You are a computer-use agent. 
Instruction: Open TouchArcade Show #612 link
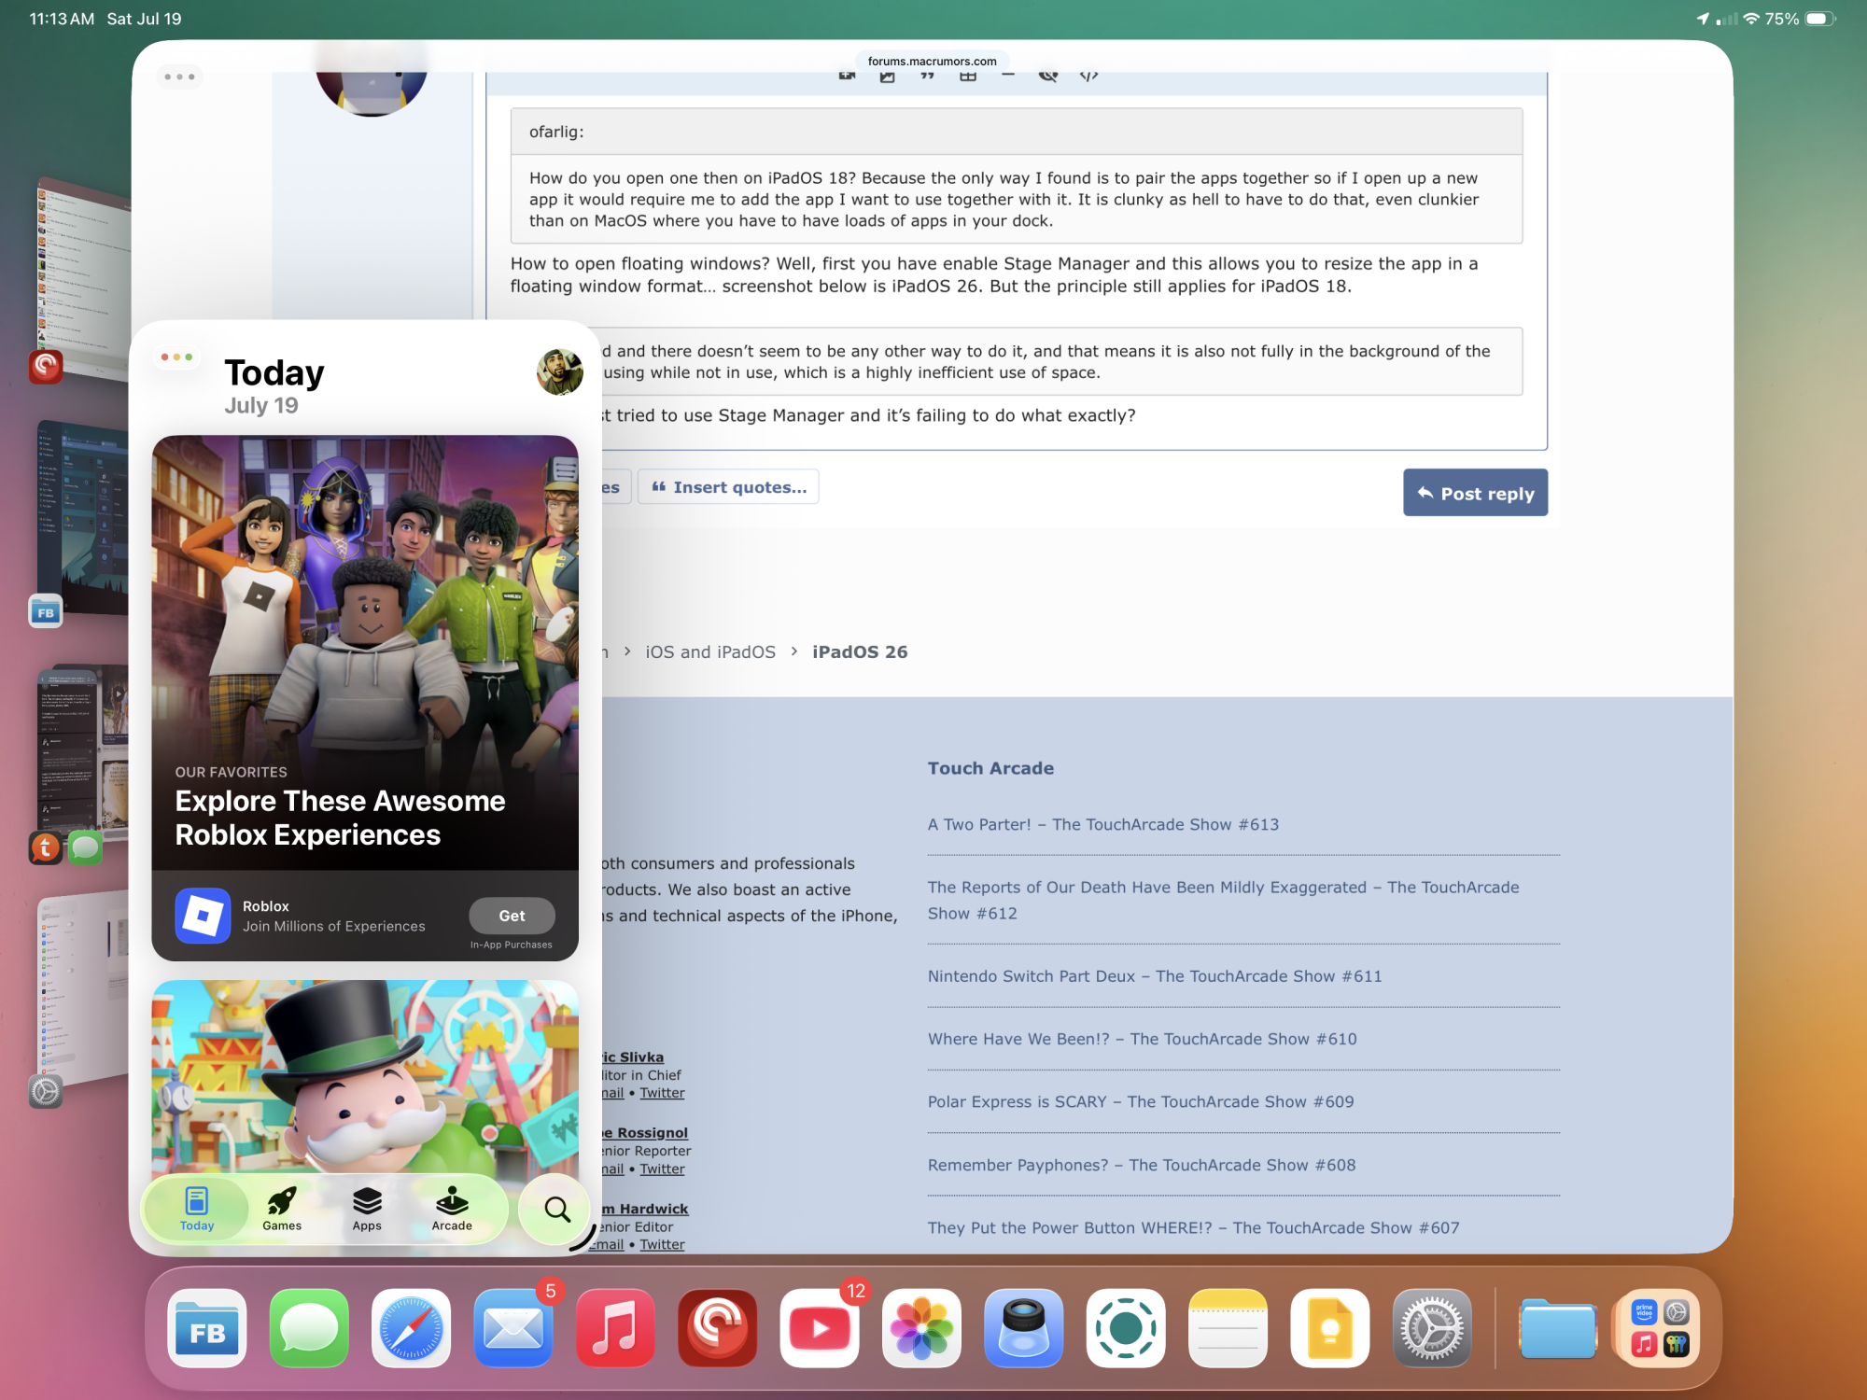point(1223,900)
